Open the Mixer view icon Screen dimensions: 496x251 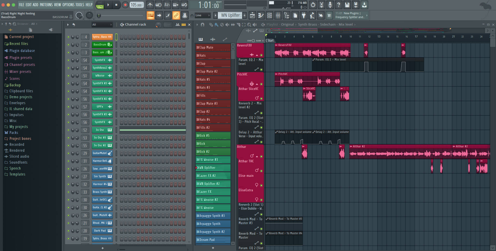click(x=278, y=16)
